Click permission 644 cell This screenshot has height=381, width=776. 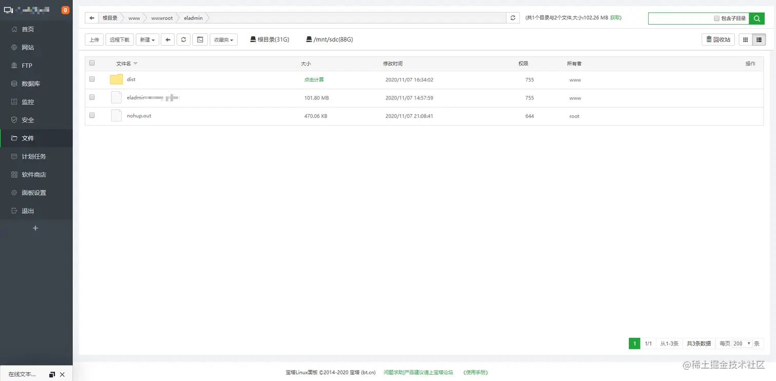point(530,116)
